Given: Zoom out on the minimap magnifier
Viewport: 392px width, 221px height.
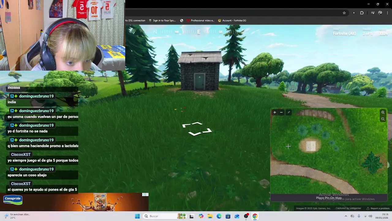Looking at the screenshot, I should pyautogui.click(x=383, y=119).
